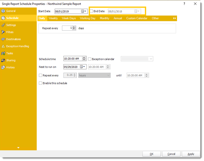
Task: Close the Schedule Properties dialog
Action: click(195, 4)
